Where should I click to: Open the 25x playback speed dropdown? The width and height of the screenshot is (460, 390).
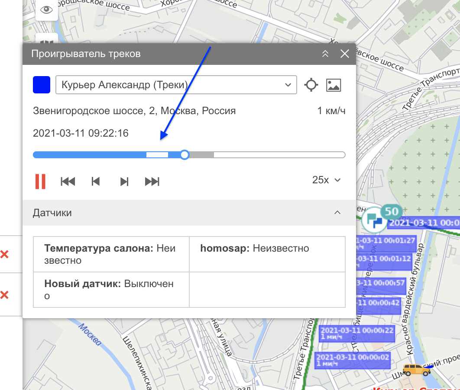coord(327,180)
